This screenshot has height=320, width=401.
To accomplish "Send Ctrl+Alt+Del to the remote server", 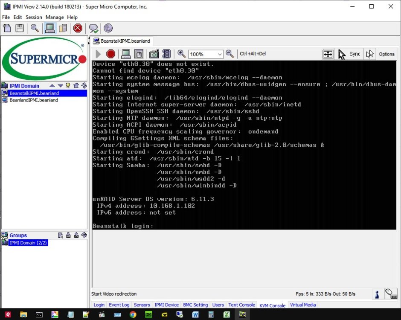I will pos(253,54).
